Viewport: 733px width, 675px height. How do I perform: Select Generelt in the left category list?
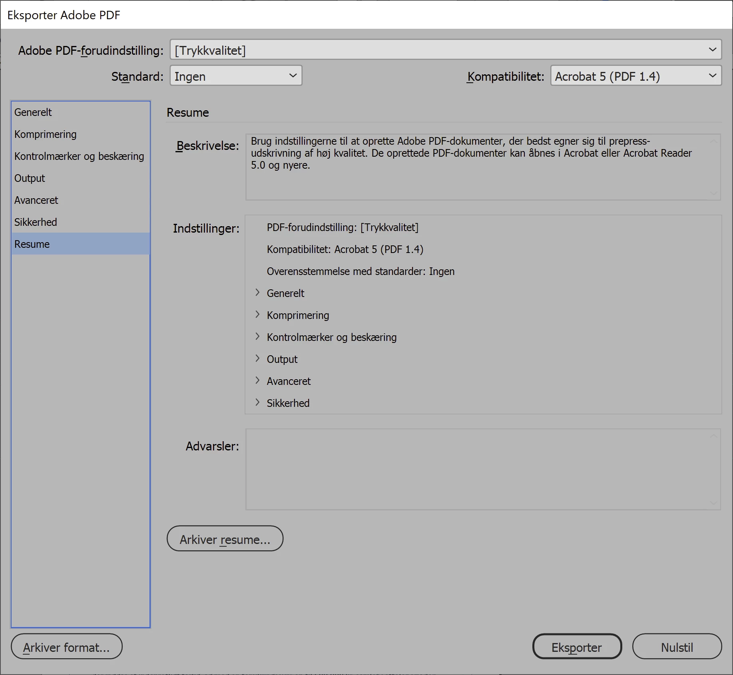[81, 112]
